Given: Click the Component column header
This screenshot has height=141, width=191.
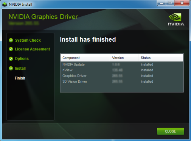Looking at the screenshot, I should point(85,58).
